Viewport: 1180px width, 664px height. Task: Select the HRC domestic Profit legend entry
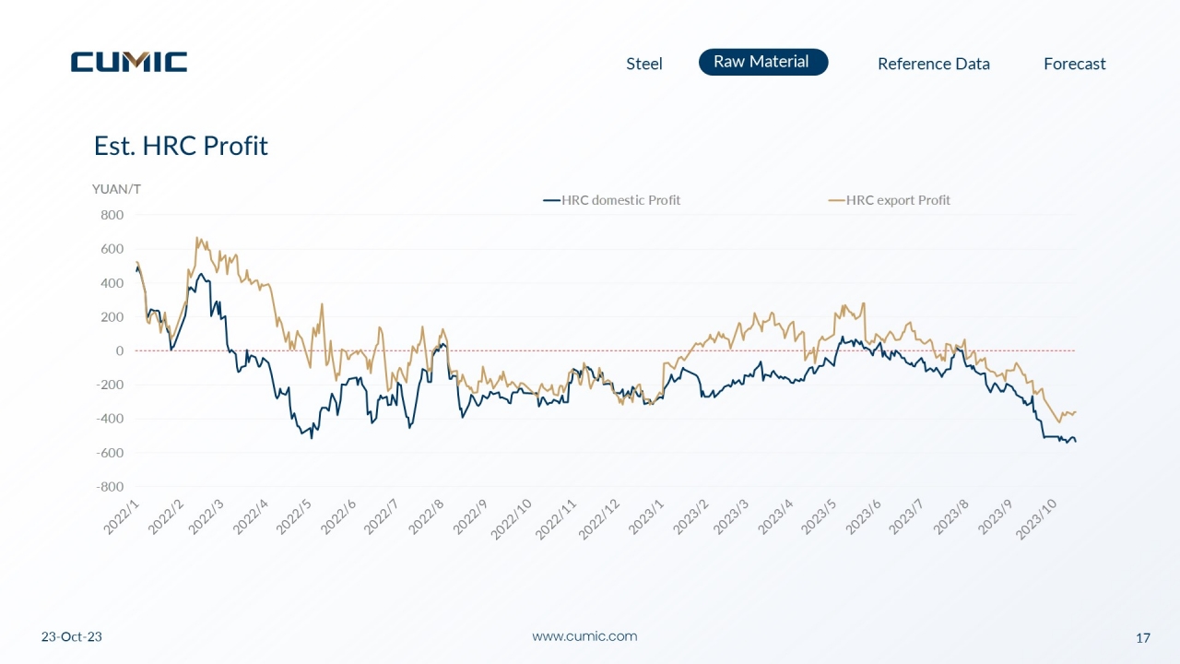[612, 200]
